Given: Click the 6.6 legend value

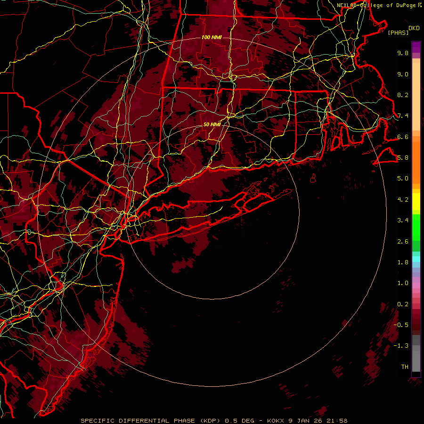Looking at the screenshot, I should [x=403, y=137].
